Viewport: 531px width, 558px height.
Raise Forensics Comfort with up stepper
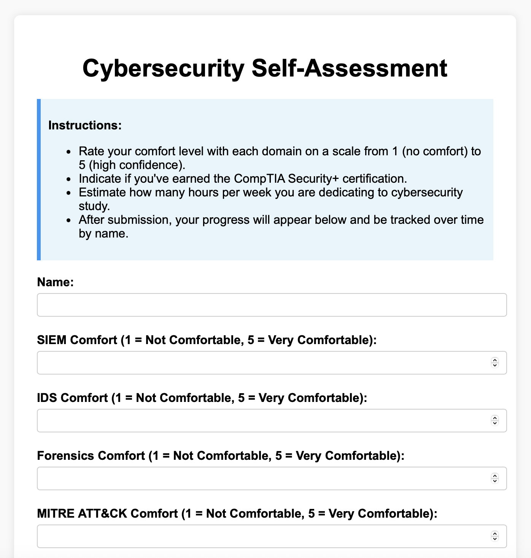[x=494, y=476]
